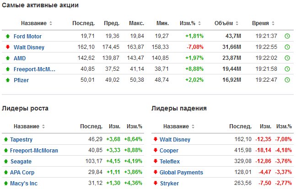The height and width of the screenshot is (189, 296).
Task: Open Seagate stock page
Action: 21,162
